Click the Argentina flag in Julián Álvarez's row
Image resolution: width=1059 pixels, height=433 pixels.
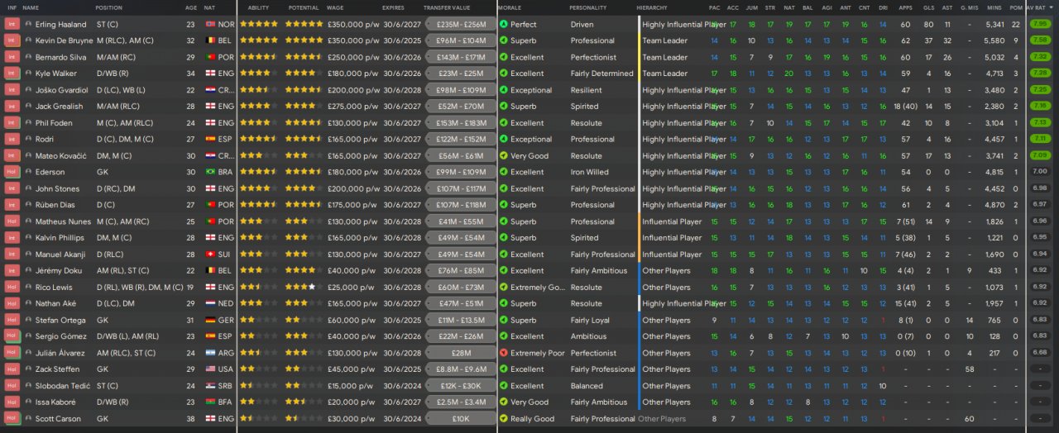click(210, 353)
